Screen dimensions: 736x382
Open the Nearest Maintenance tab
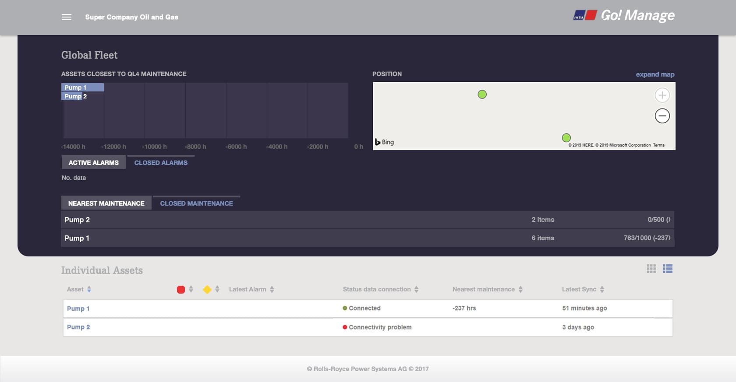[106, 203]
